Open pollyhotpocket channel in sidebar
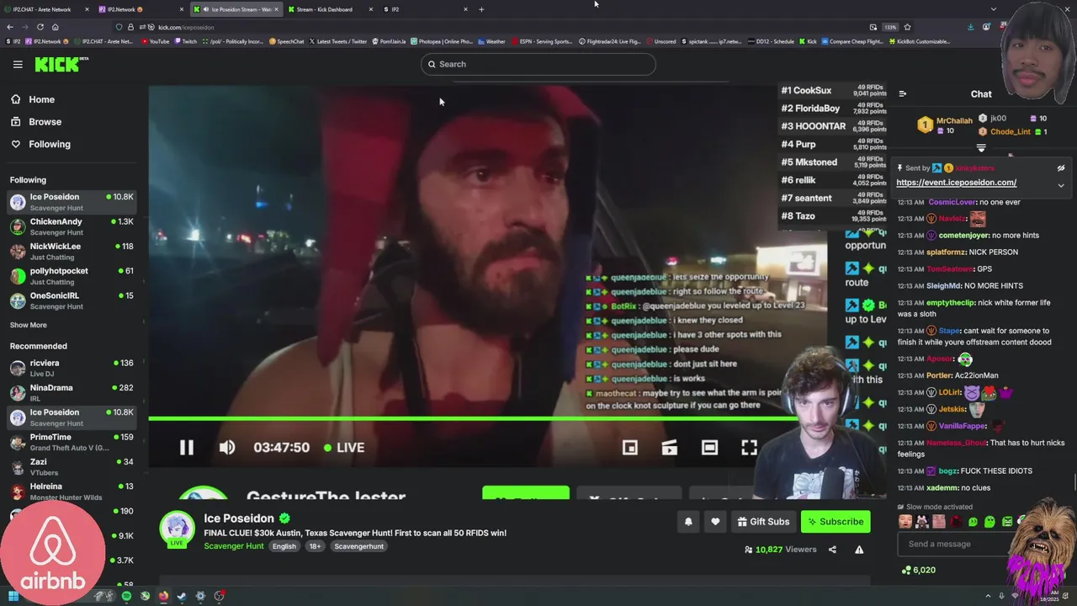This screenshot has width=1077, height=606. click(x=72, y=276)
